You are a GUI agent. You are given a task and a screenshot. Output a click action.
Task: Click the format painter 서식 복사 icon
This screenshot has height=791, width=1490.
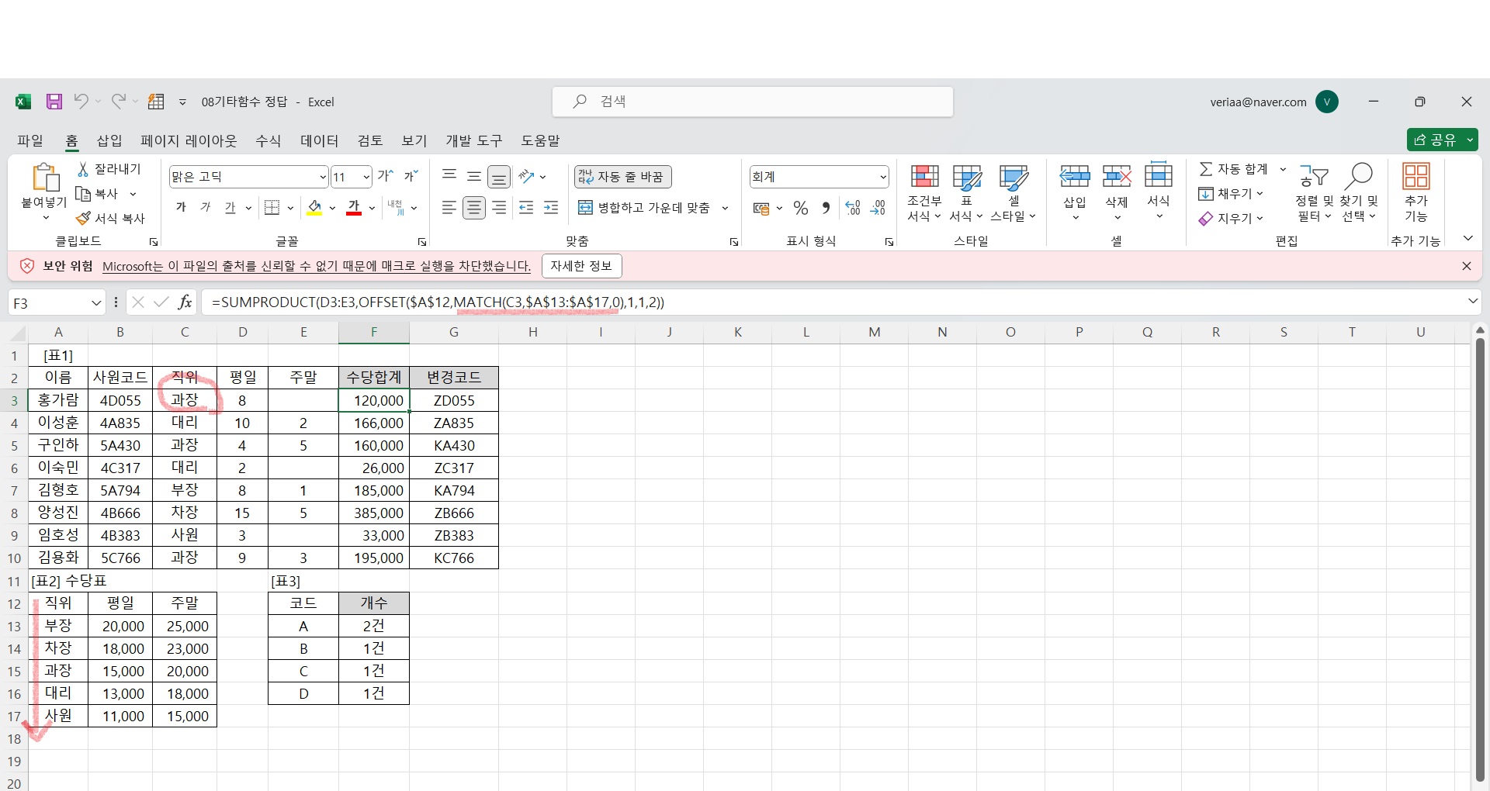coord(83,219)
